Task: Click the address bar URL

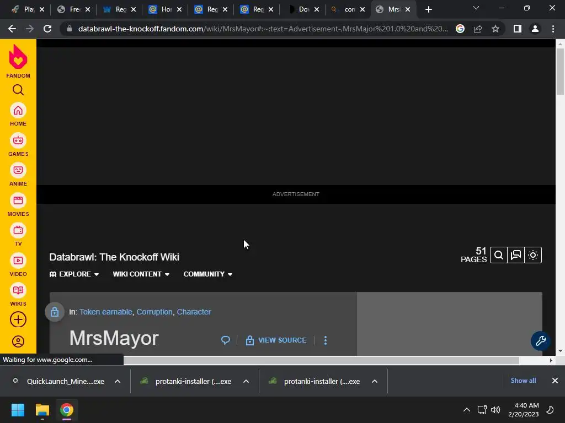Action: tap(263, 29)
